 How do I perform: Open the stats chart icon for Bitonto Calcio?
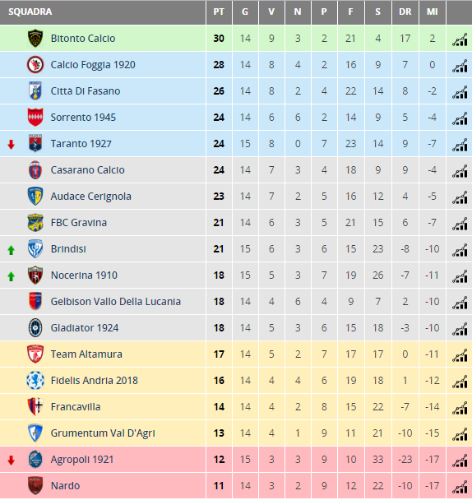460,40
